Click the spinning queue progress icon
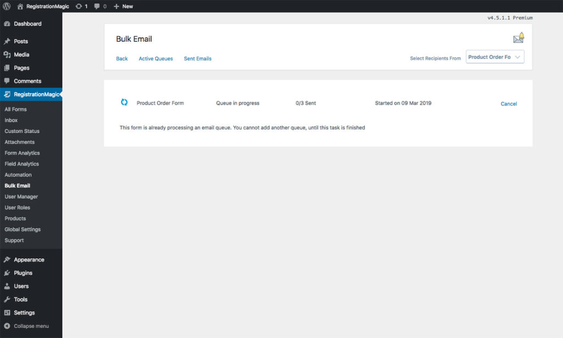Screen dimensions: 563x338 pos(124,102)
